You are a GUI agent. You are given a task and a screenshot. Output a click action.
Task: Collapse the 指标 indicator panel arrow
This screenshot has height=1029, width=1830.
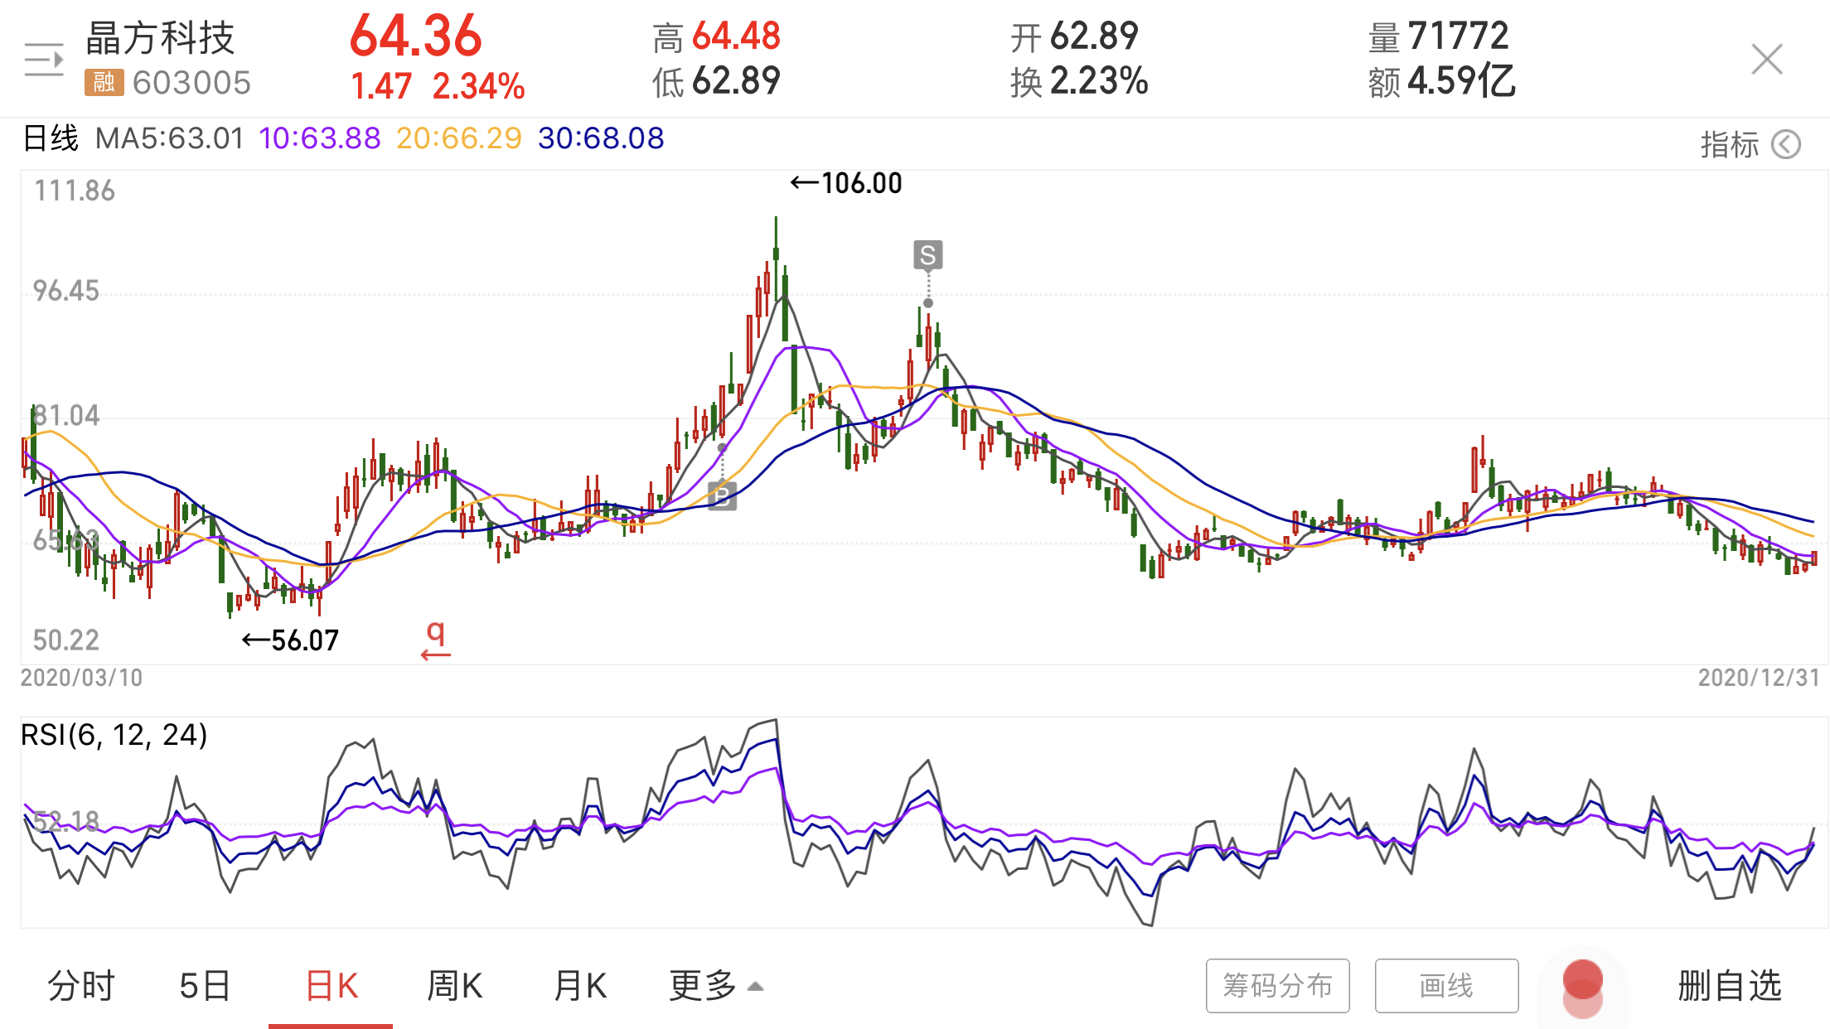click(x=1786, y=145)
